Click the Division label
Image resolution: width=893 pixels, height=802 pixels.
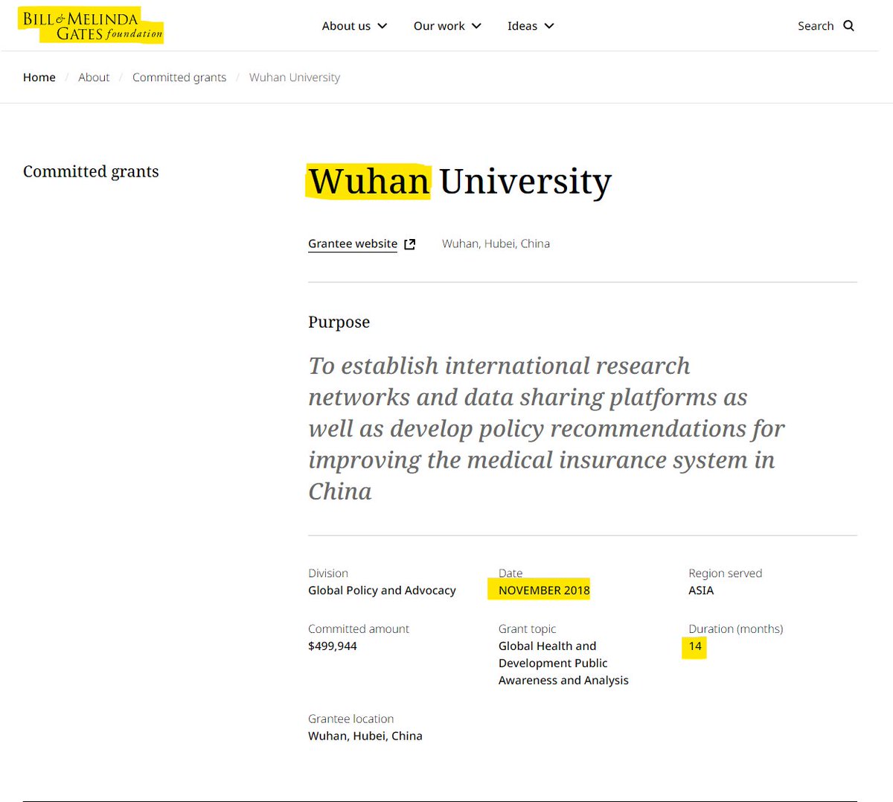tap(328, 573)
